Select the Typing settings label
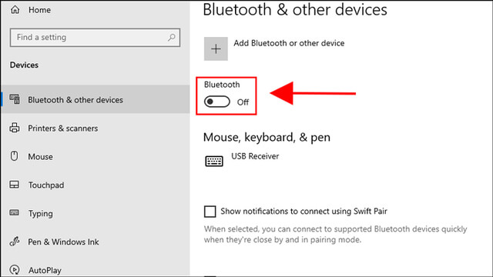Screen dimensions: 493x277 (x=41, y=214)
